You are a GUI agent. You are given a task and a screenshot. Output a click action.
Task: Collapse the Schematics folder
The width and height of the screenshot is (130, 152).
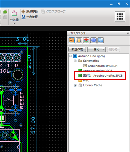tap(75, 61)
